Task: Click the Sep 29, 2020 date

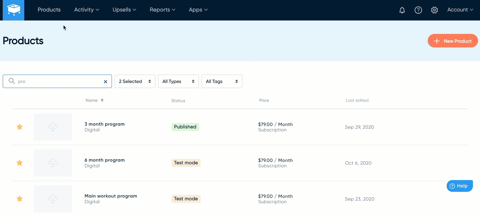Action: coord(359,127)
